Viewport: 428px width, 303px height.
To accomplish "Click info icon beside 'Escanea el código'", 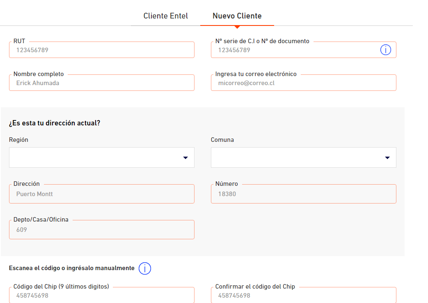I will 145,268.
